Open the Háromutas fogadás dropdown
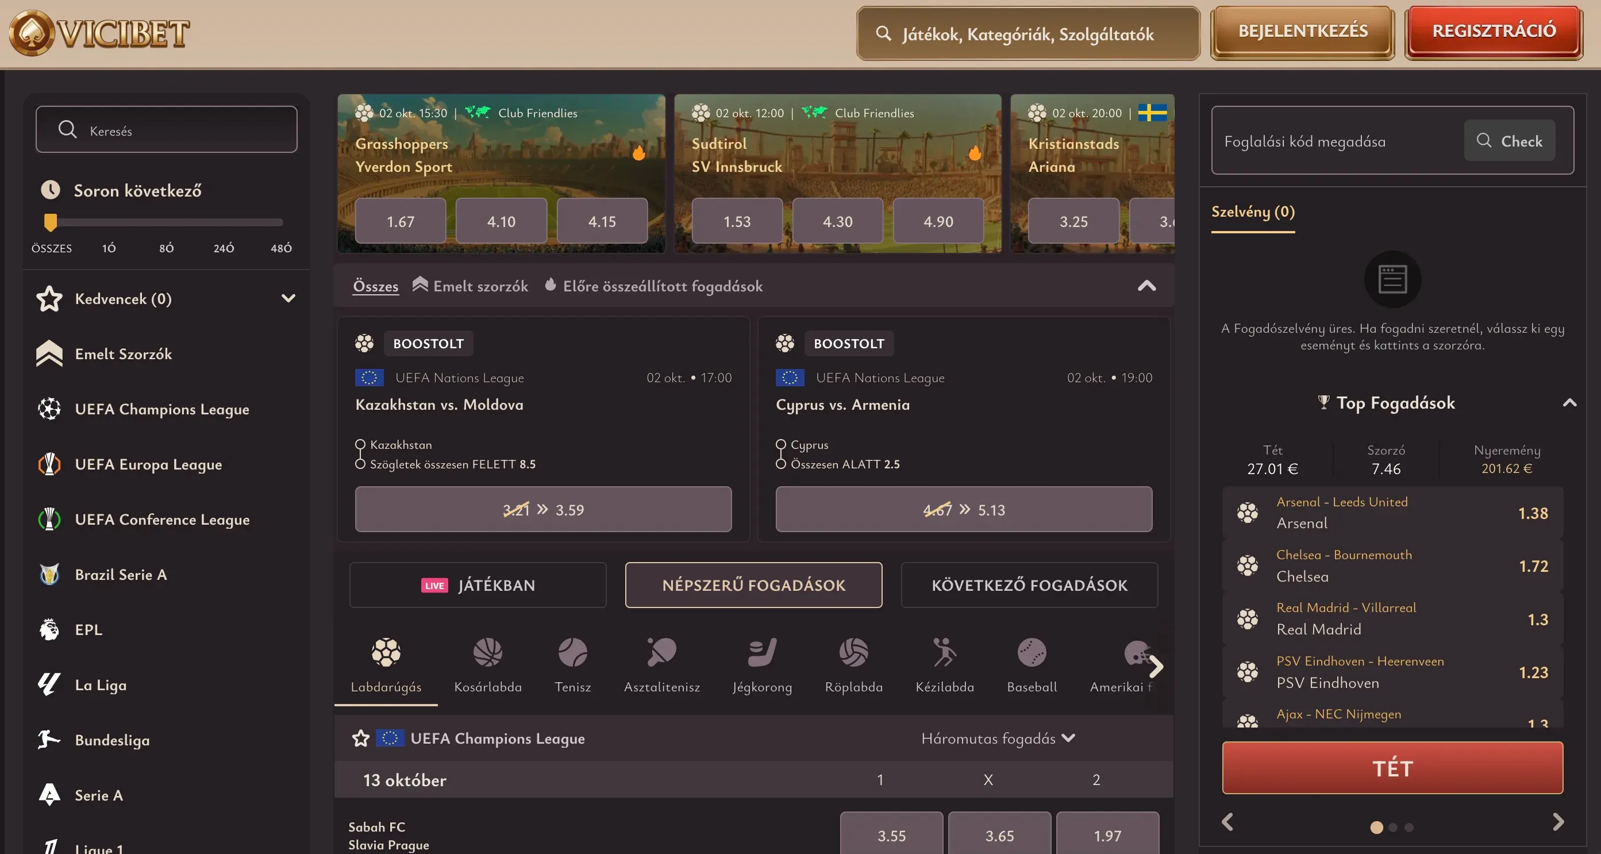1601x854 pixels. (x=998, y=738)
